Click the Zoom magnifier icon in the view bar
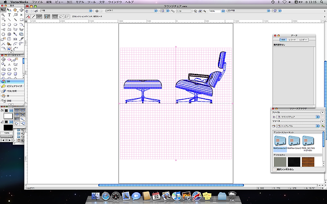Viewport: 327px width, 204px height. coord(204,11)
